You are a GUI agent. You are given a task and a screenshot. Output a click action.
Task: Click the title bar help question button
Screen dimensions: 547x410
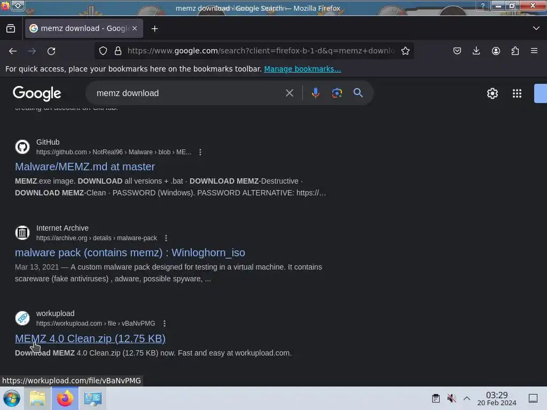(x=483, y=5)
